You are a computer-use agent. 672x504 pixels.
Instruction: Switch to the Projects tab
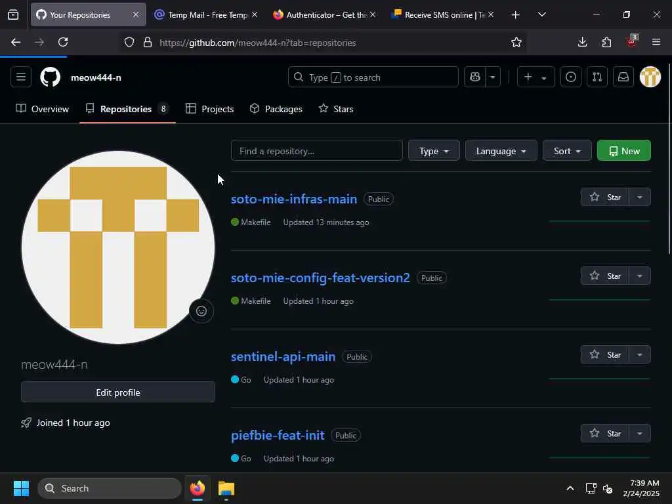point(209,109)
